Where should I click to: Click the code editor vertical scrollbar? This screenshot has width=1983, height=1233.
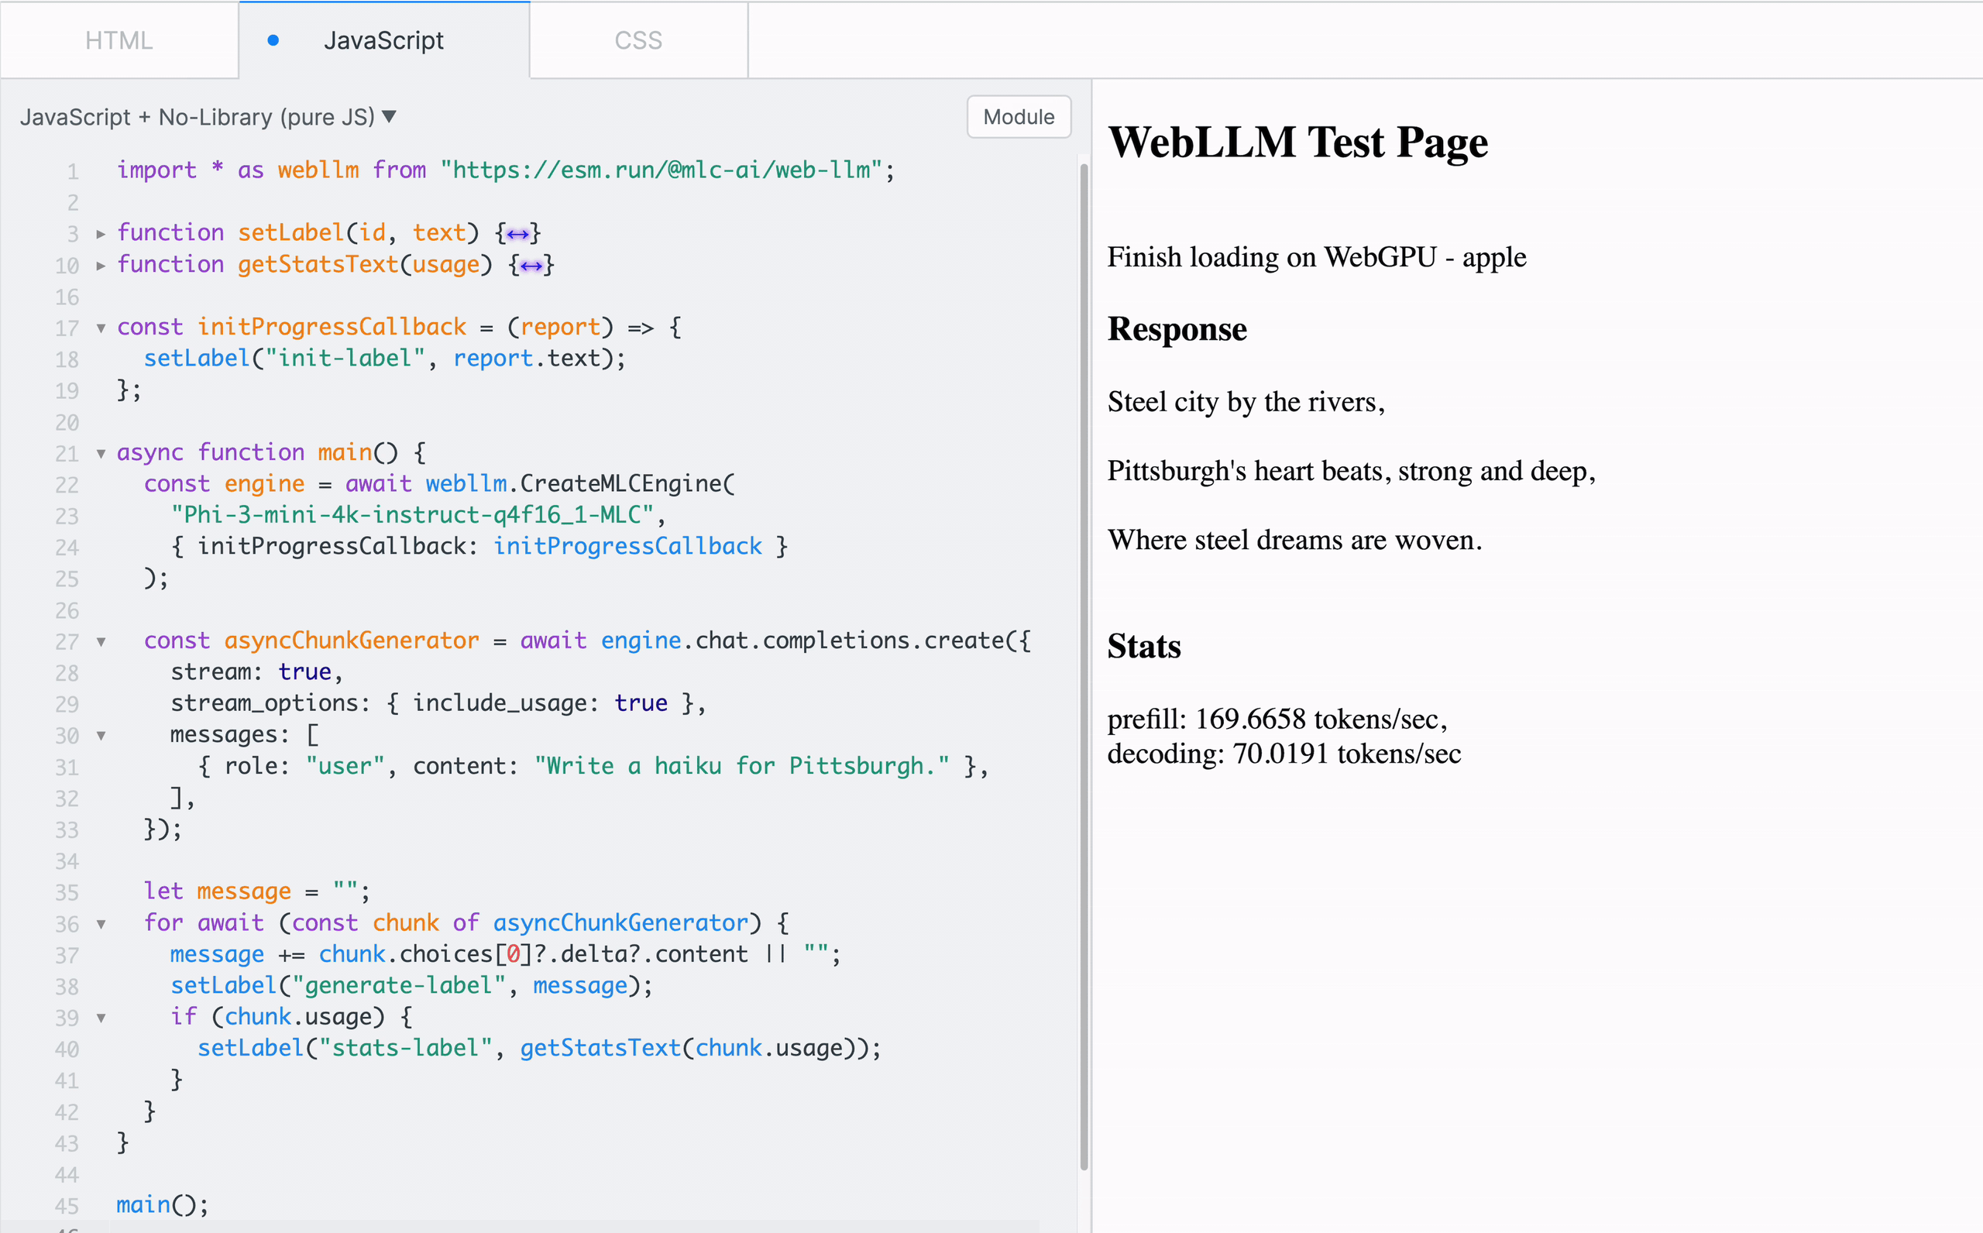click(1084, 665)
